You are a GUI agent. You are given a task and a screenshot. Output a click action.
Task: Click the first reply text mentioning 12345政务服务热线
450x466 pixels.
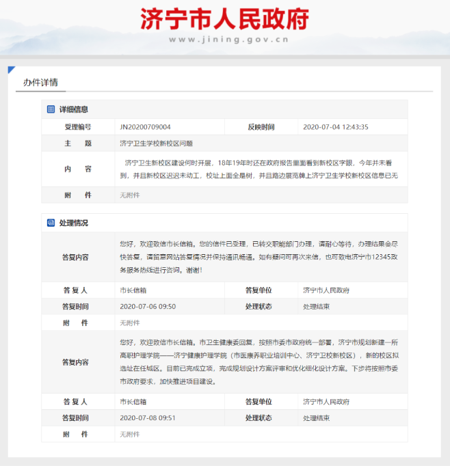(259, 257)
